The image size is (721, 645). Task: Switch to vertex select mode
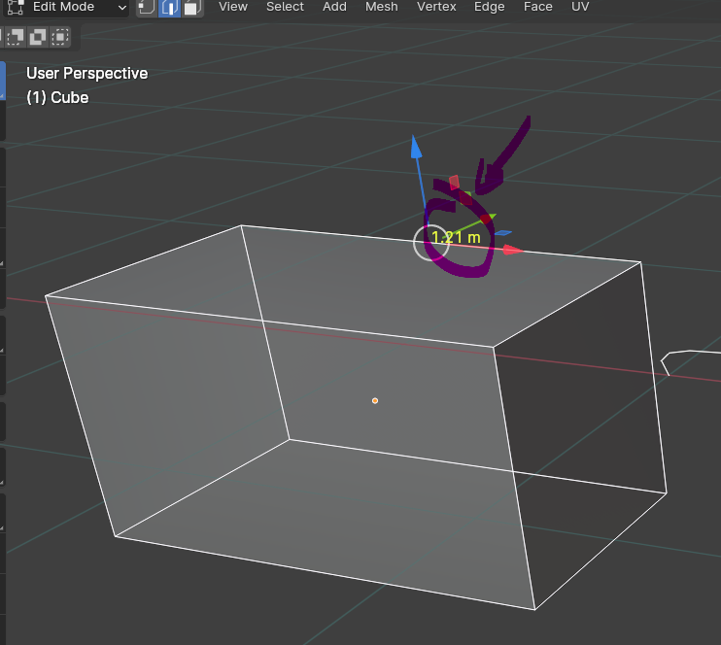pos(147,8)
